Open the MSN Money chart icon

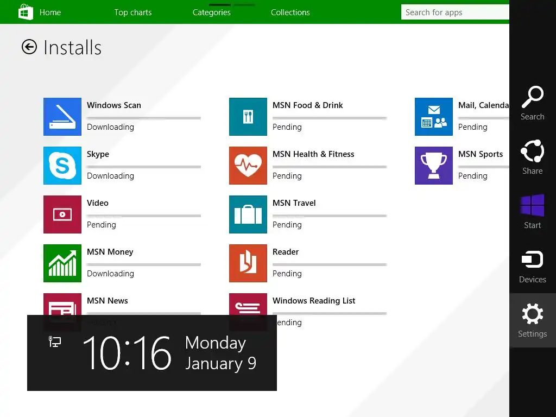pyautogui.click(x=62, y=263)
